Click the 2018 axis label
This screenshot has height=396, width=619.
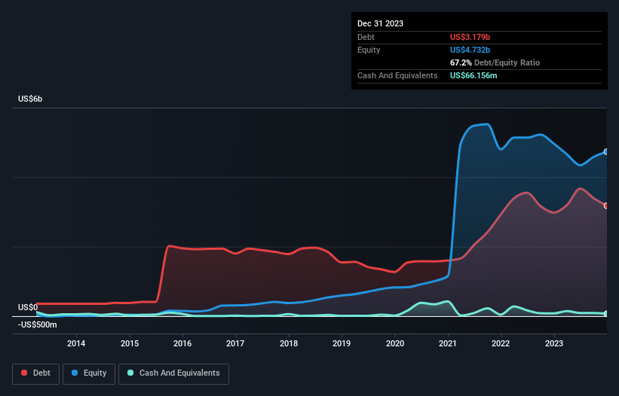[289, 343]
